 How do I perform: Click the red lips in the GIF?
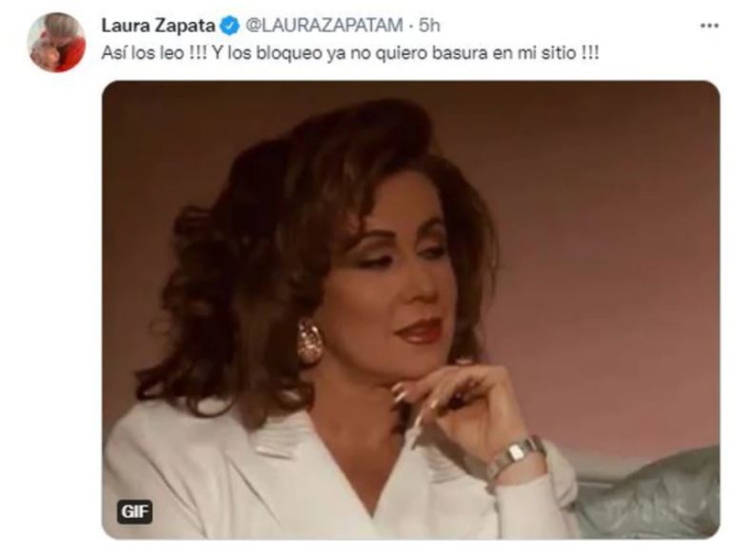[418, 330]
